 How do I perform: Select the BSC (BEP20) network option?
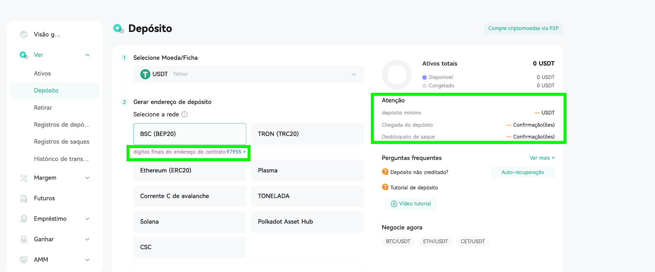point(190,134)
